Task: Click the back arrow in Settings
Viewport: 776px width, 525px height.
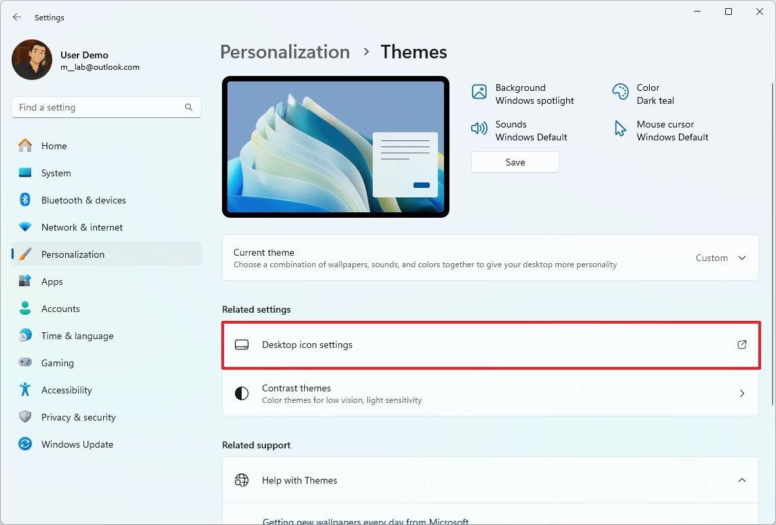Action: click(17, 18)
